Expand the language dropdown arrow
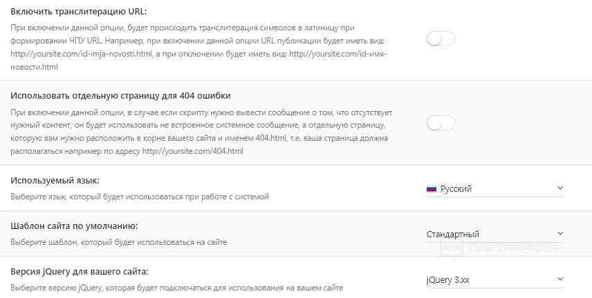The image size is (592, 298). pyautogui.click(x=559, y=188)
